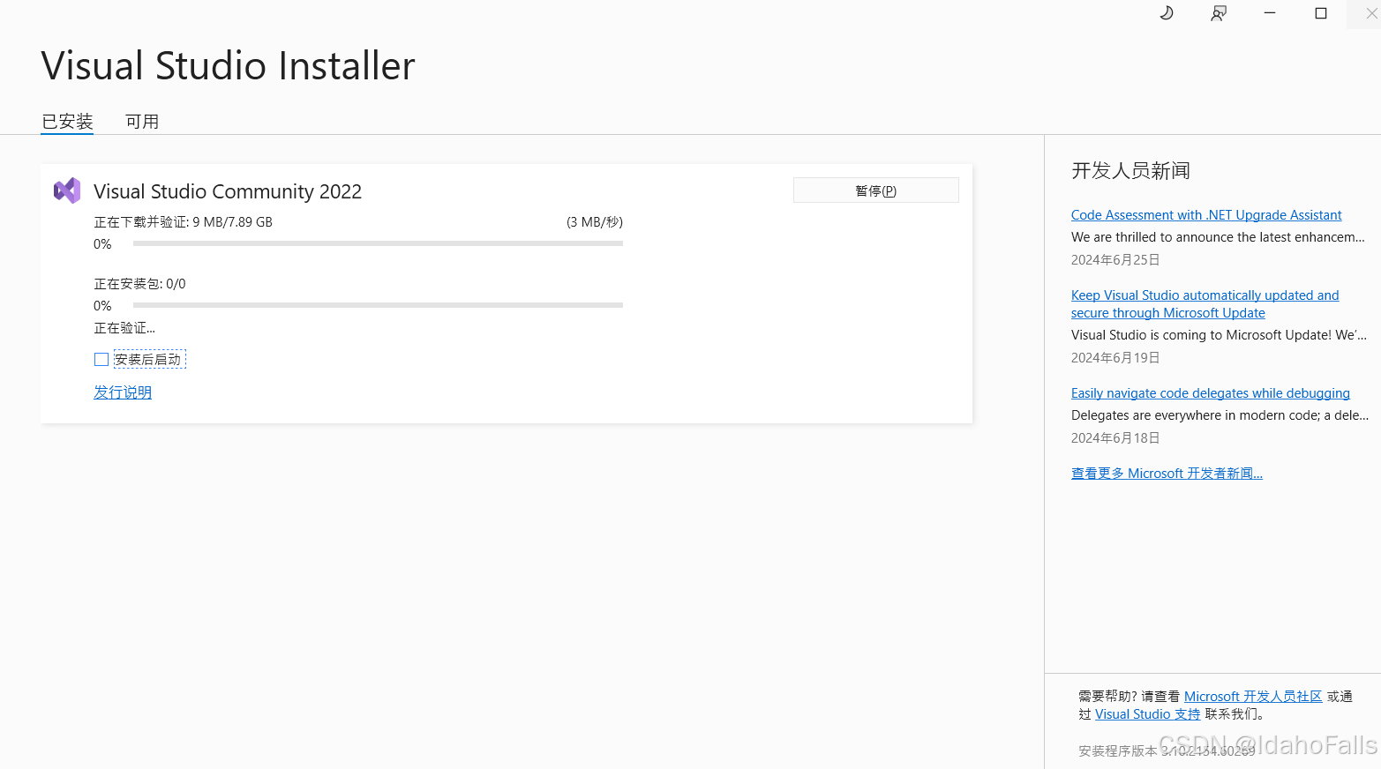Open Keep Visual Studio automatically updated article
The height and width of the screenshot is (769, 1381).
coord(1205,304)
